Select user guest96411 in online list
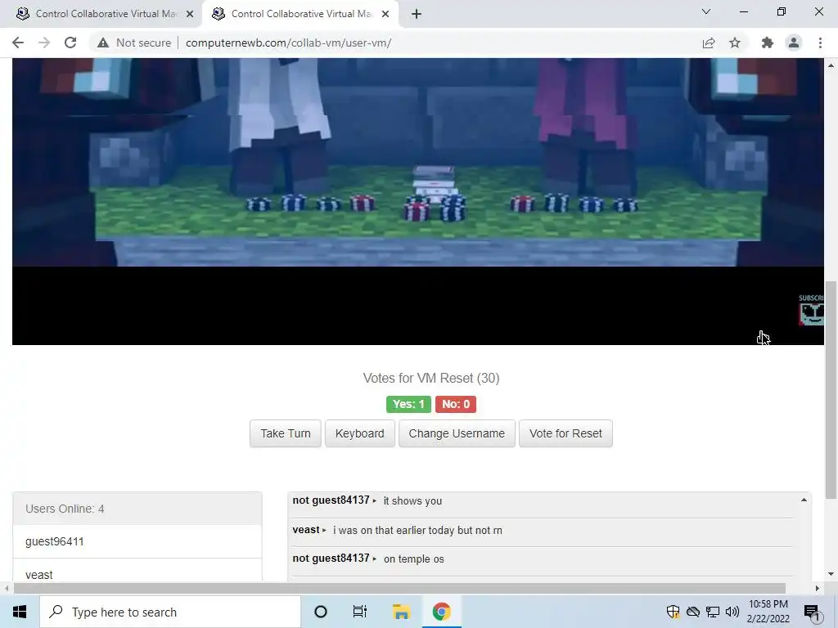Viewport: 838px width, 628px height. coord(137,541)
